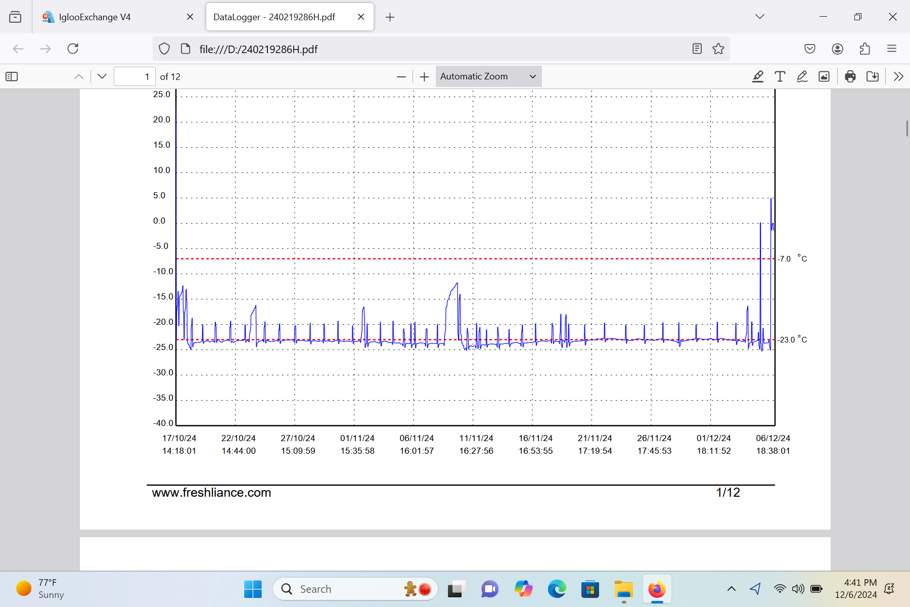Click the 17/10/24 x-axis date label
The height and width of the screenshot is (607, 910).
(x=179, y=438)
